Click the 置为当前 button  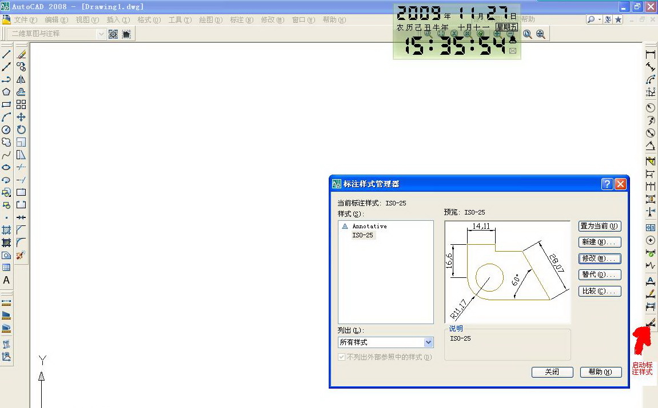click(x=599, y=226)
